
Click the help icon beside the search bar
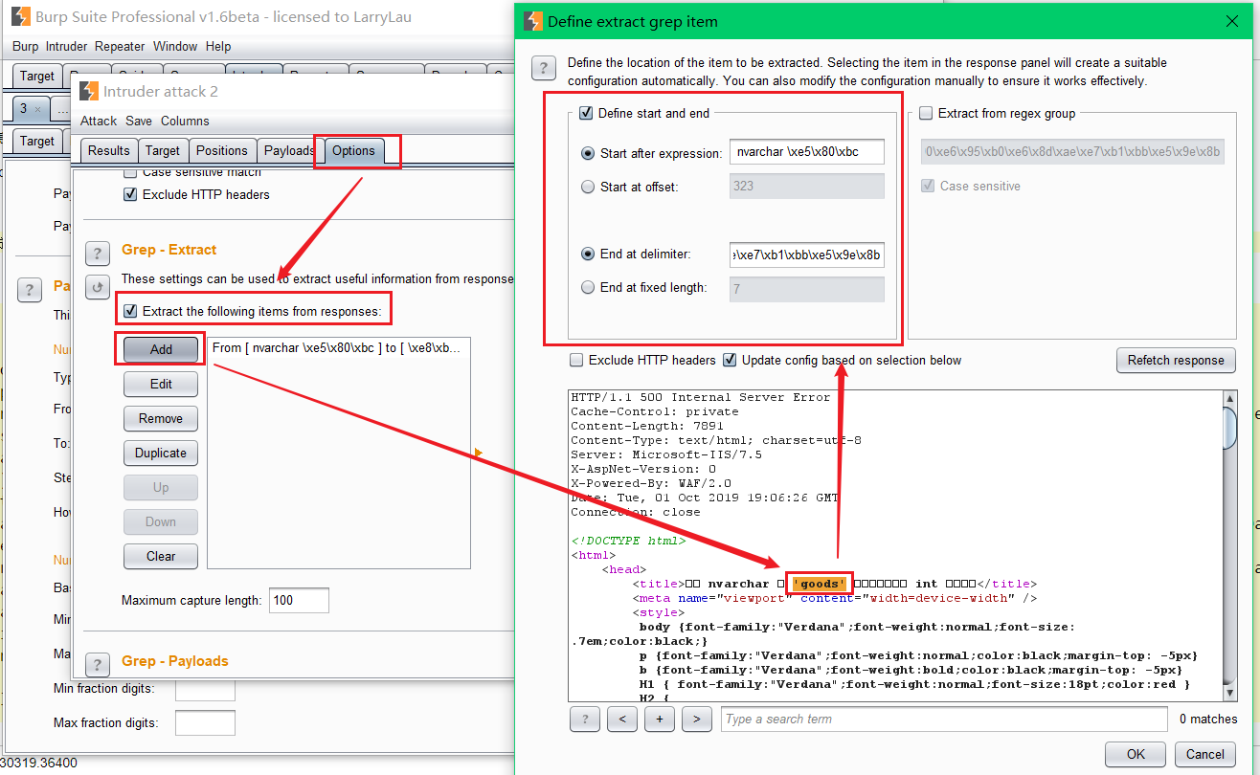click(584, 719)
